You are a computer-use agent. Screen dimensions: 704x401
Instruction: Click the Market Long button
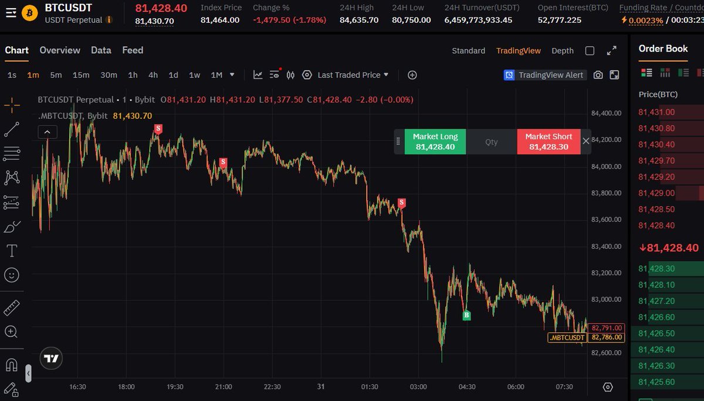[x=435, y=141]
